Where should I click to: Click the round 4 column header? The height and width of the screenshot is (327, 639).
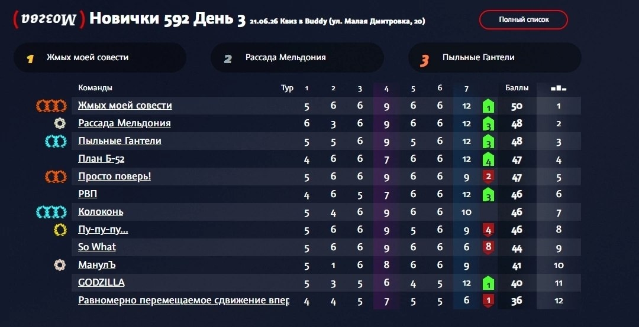(x=386, y=89)
